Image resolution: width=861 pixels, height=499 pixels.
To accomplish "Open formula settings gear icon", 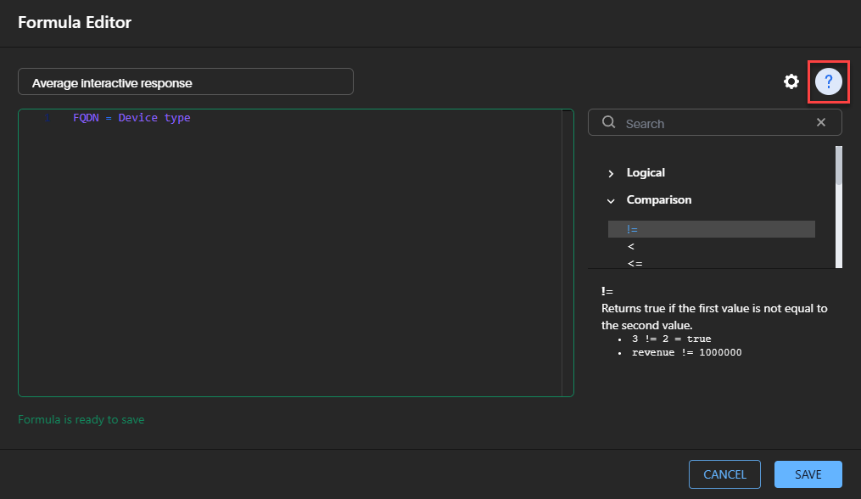I will click(791, 81).
